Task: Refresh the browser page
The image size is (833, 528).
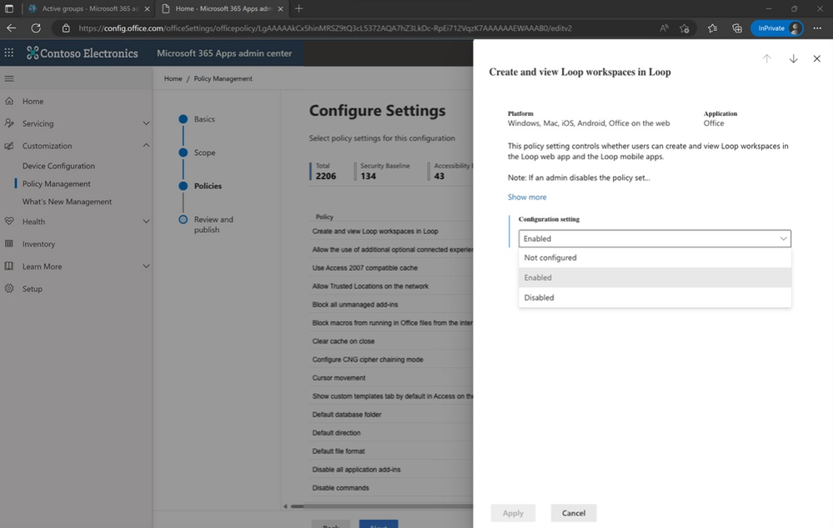Action: point(36,28)
